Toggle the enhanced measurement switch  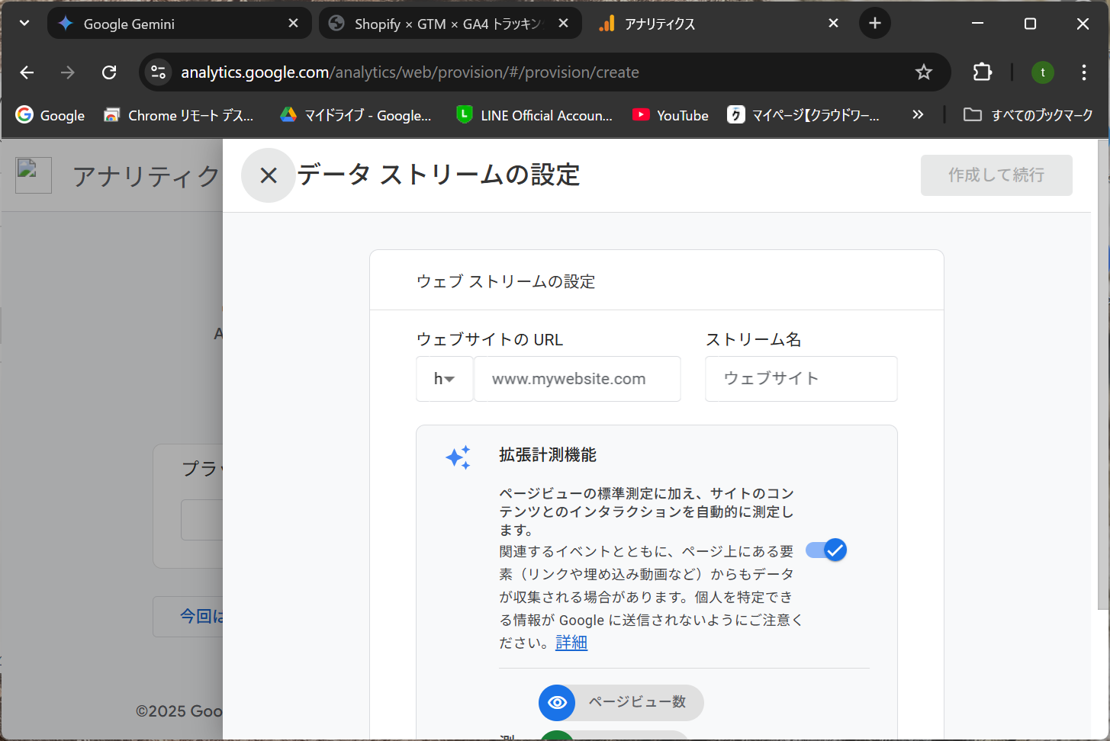click(826, 550)
